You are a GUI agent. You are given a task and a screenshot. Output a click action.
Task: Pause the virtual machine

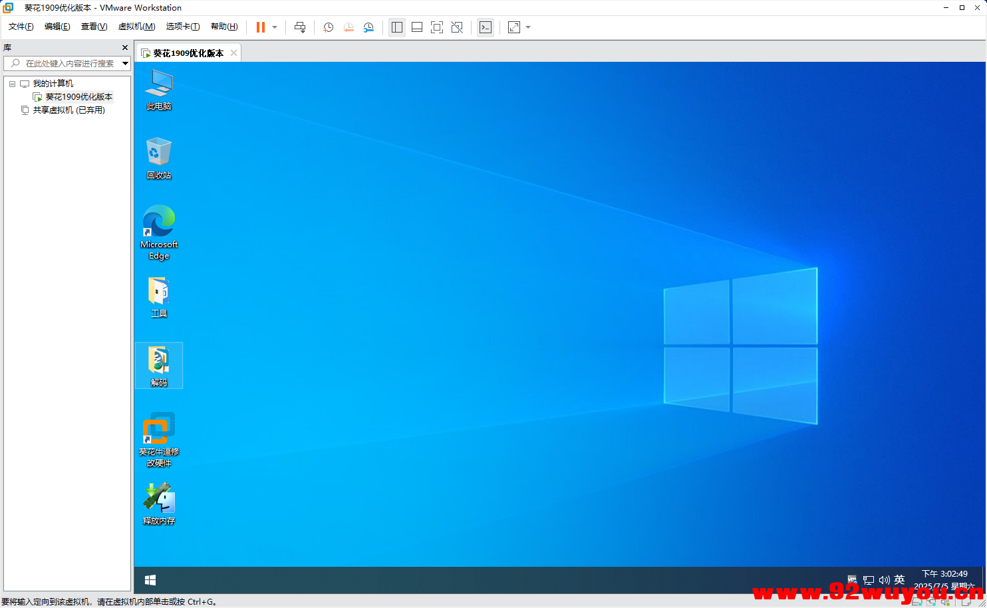click(x=261, y=27)
